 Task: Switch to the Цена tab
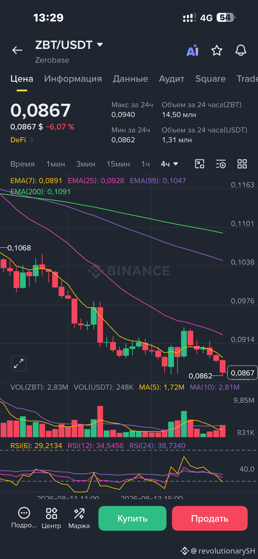tap(22, 79)
